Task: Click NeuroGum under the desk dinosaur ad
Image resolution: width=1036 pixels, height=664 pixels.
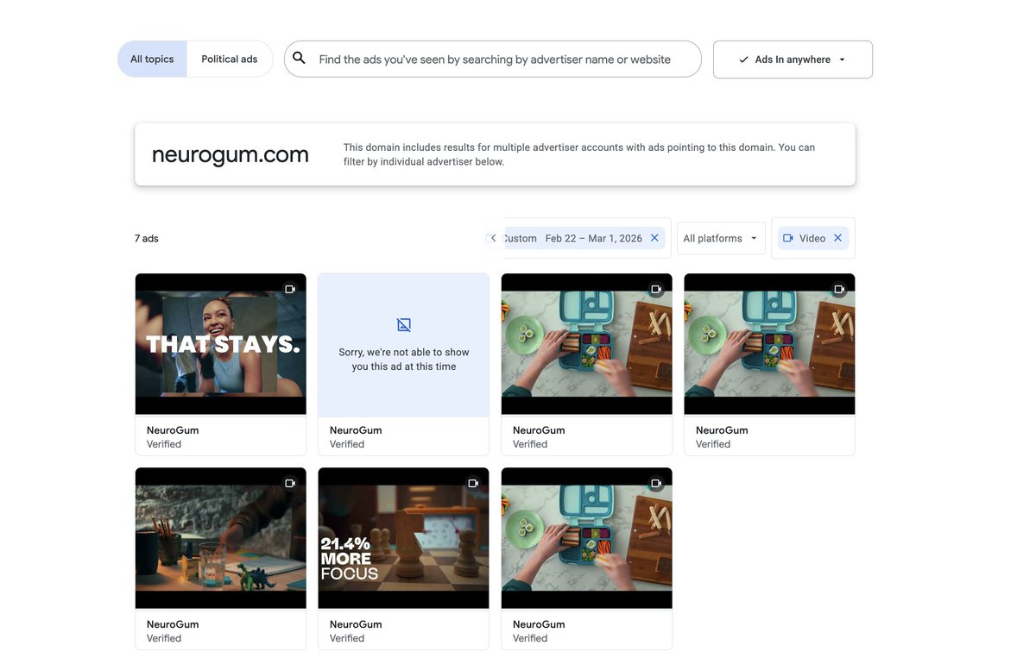Action: [x=173, y=624]
